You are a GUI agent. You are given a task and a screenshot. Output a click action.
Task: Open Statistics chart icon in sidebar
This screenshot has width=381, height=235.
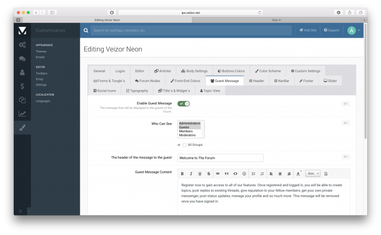(x=22, y=113)
